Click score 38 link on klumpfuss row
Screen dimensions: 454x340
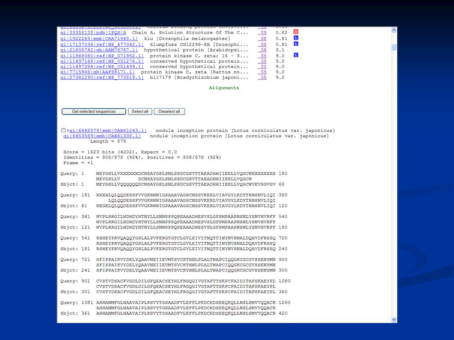pyautogui.click(x=262, y=44)
